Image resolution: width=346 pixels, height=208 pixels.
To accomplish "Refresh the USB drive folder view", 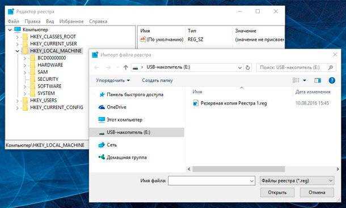I will tap(247, 67).
